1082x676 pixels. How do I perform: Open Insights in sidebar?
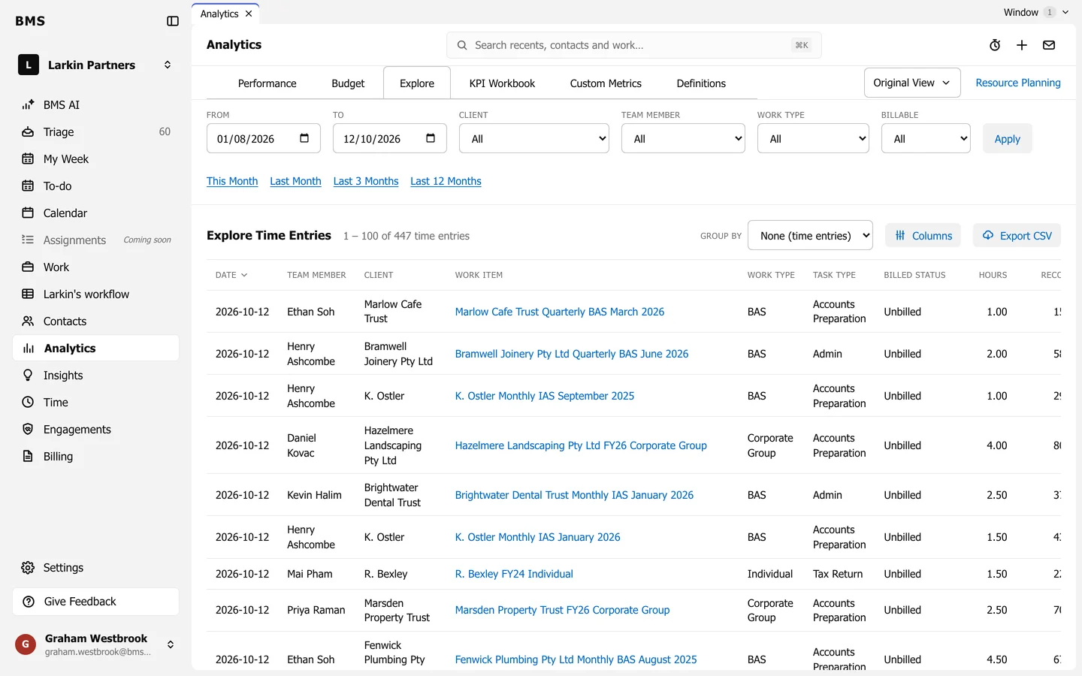coord(95,376)
